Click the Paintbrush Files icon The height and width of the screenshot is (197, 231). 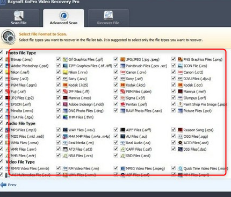[x=122, y=66]
